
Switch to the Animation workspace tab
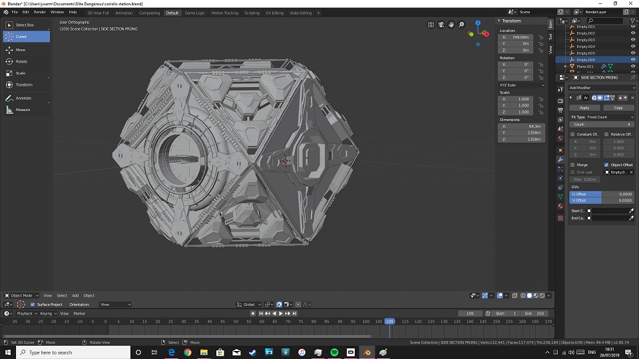pyautogui.click(x=124, y=13)
